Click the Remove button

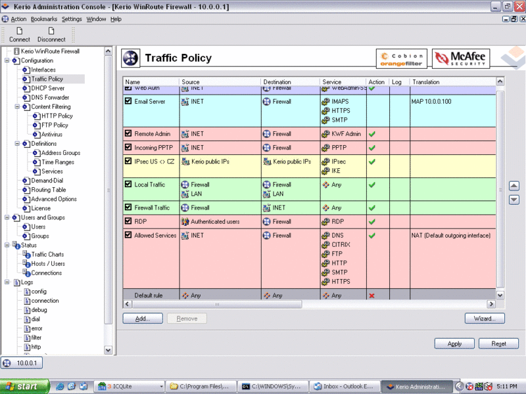click(x=187, y=318)
